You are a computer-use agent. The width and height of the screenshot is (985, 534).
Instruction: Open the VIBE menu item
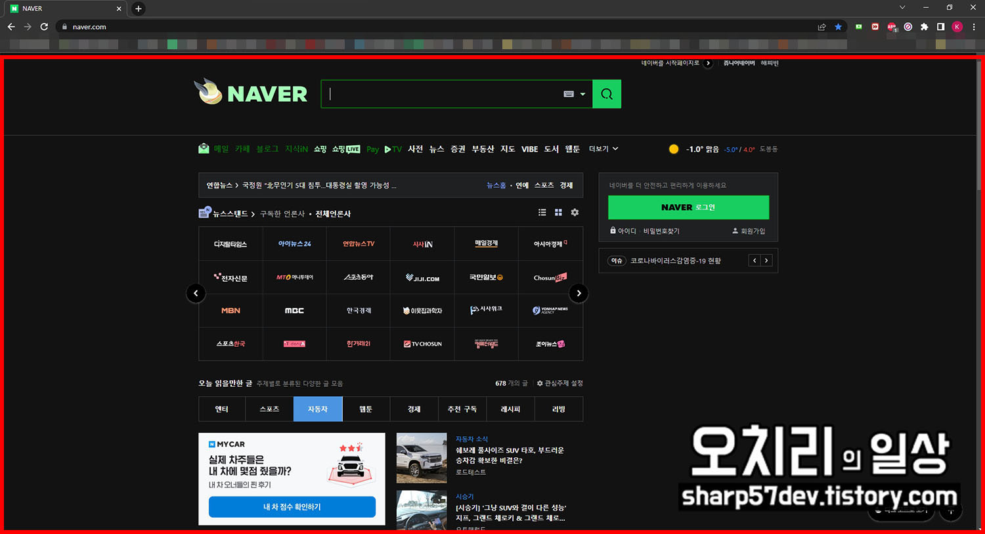[x=529, y=149]
